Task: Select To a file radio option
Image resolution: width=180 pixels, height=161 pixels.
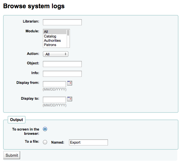Action: point(45,142)
